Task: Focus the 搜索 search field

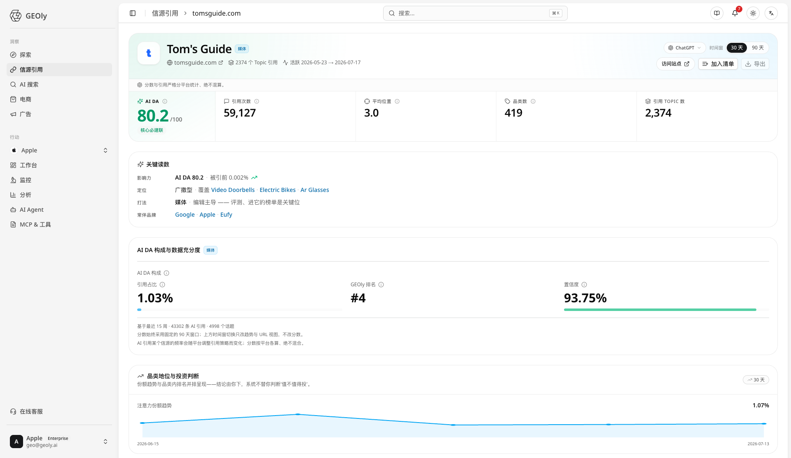Action: pos(475,13)
